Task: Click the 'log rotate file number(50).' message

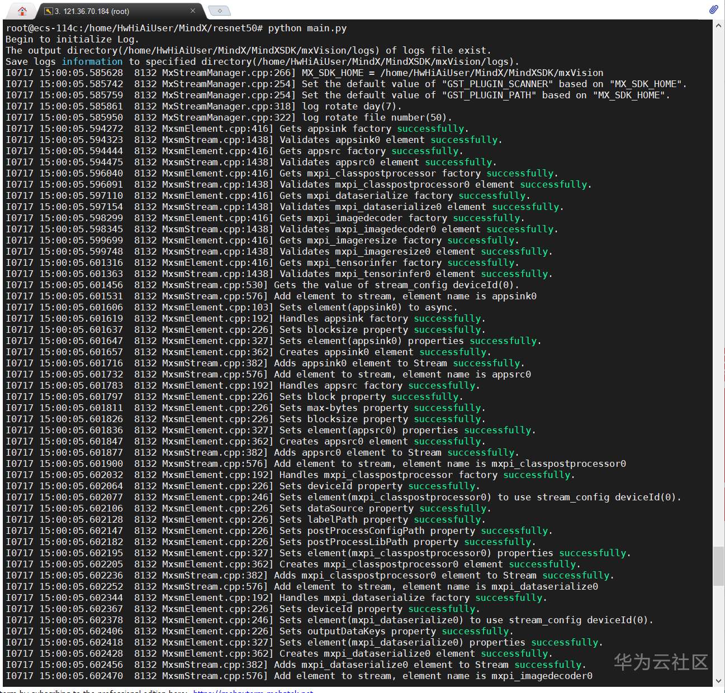Action: coord(377,117)
